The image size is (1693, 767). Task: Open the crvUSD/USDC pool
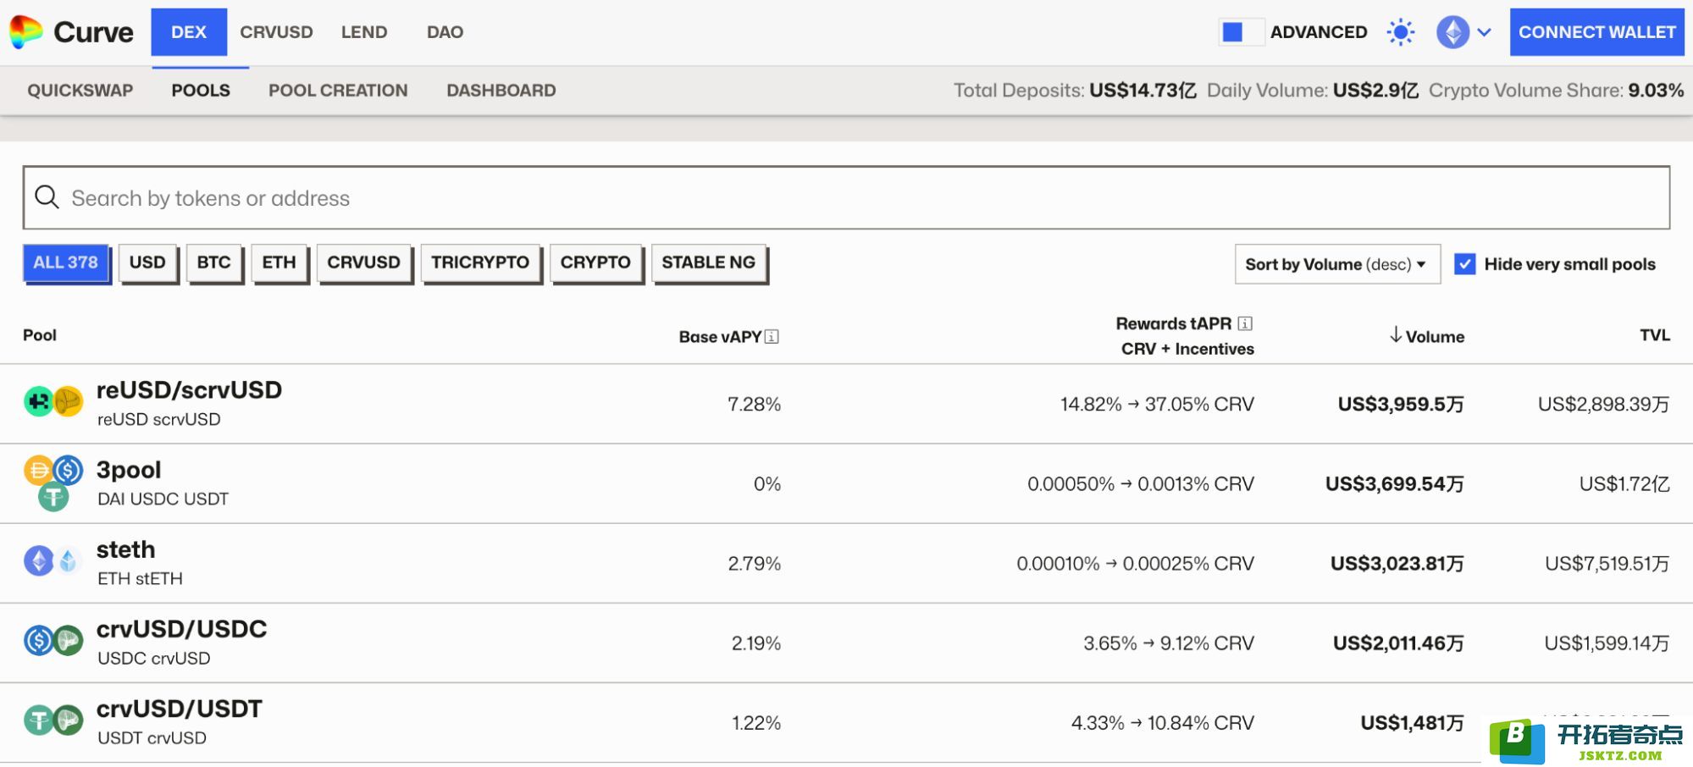tap(846, 643)
